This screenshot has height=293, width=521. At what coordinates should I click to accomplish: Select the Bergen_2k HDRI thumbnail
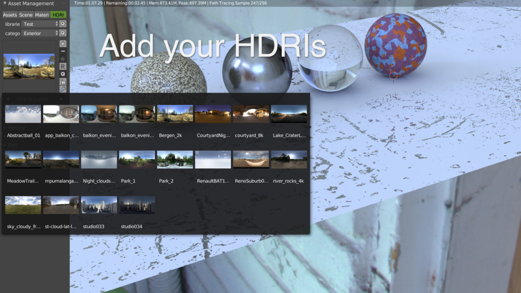pyautogui.click(x=175, y=114)
